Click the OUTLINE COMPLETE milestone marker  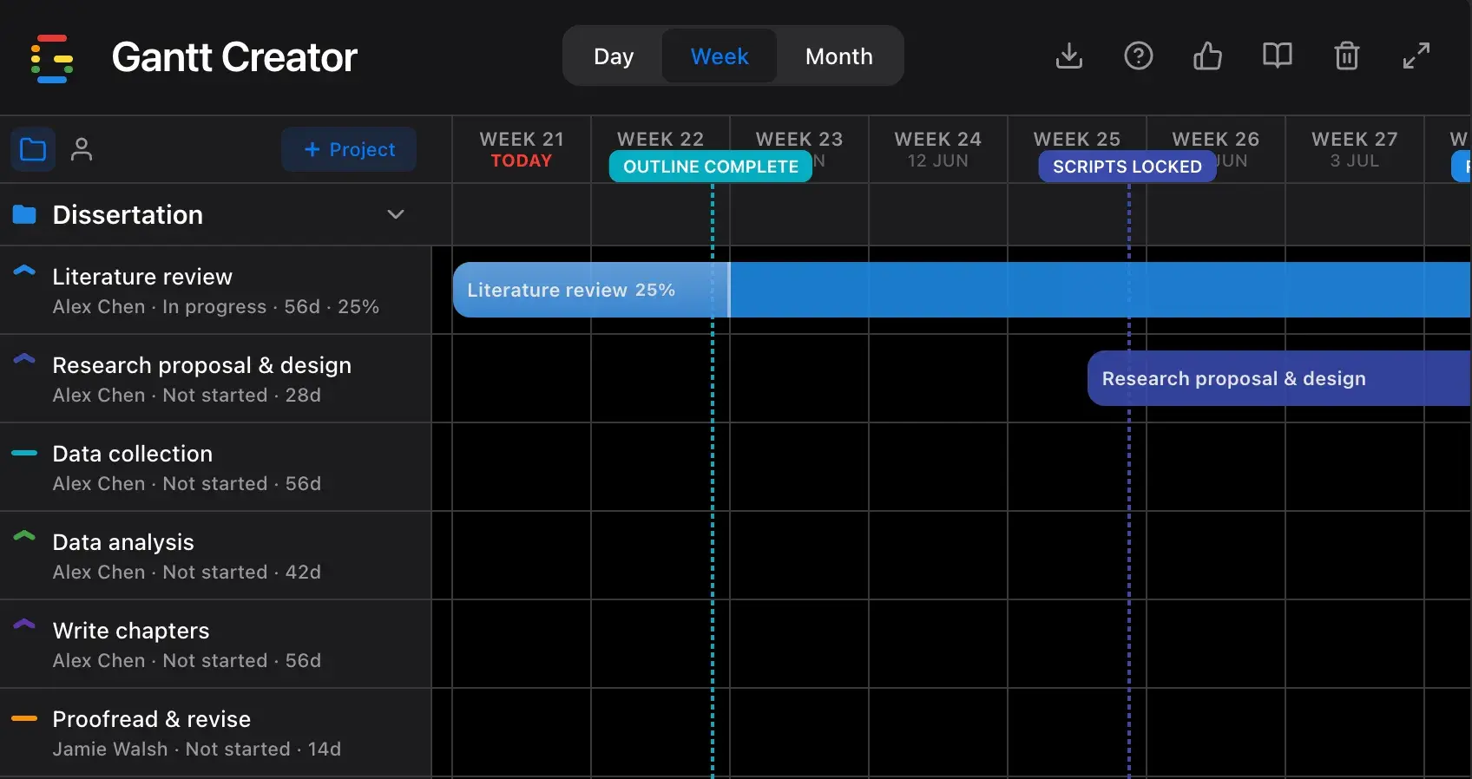coord(711,167)
